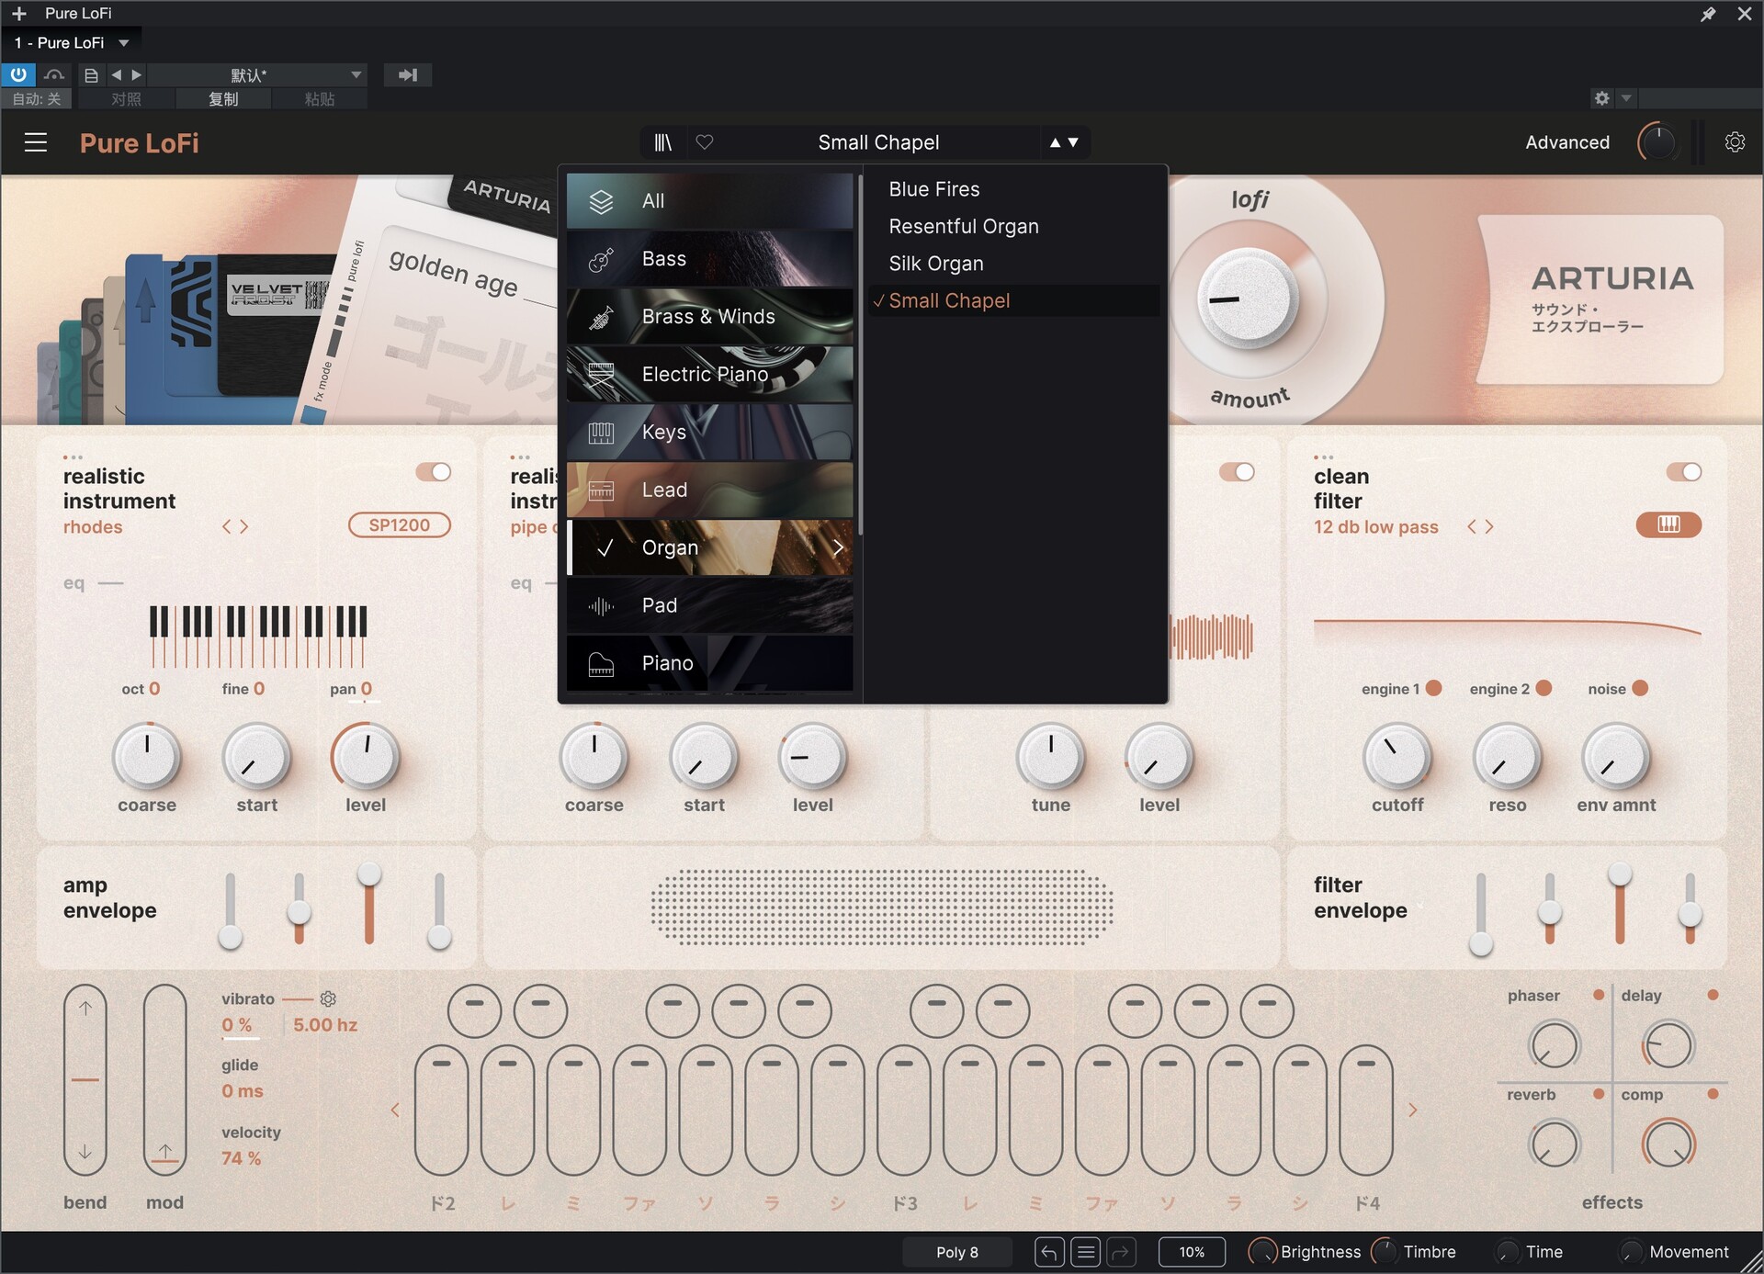Open the clean filter options dots
1764x1274 pixels.
point(1323,457)
